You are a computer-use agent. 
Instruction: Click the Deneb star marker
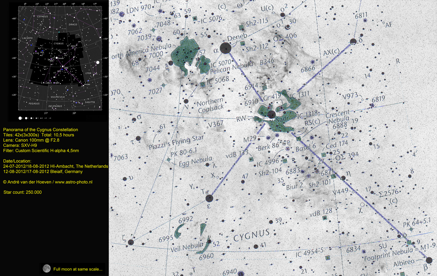226,48
